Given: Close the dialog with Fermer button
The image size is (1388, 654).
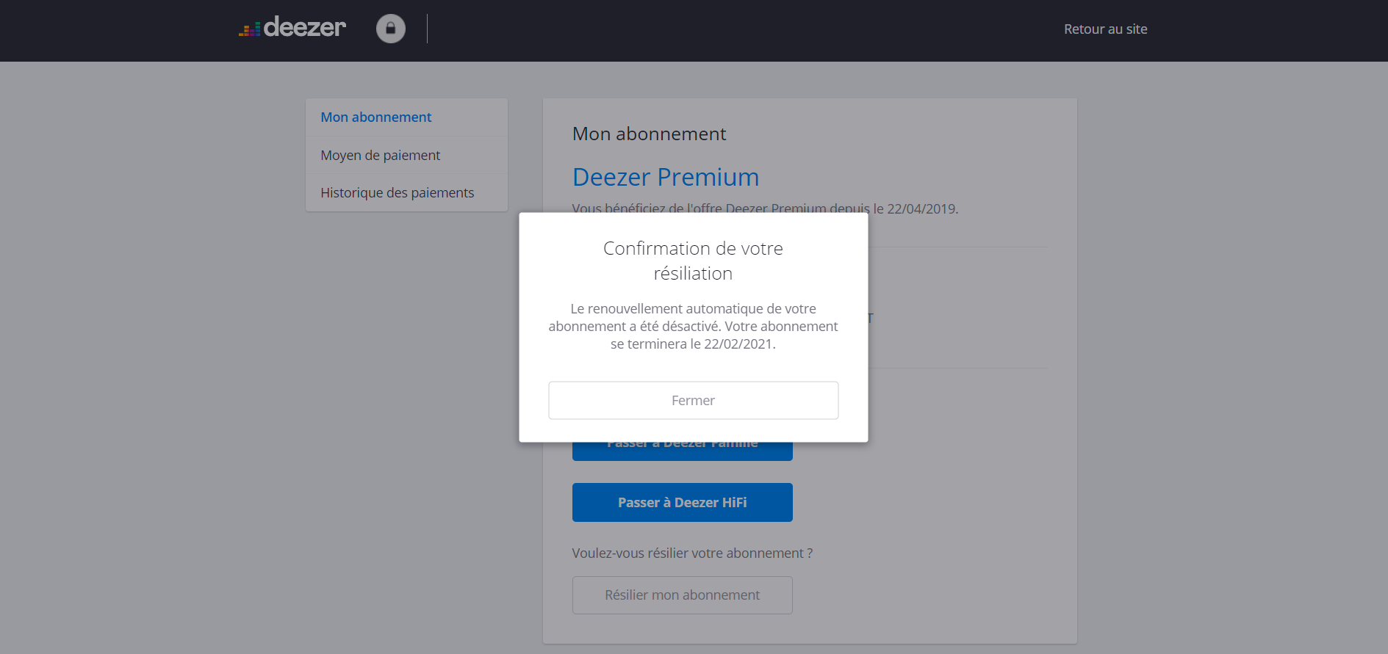Looking at the screenshot, I should (693, 401).
